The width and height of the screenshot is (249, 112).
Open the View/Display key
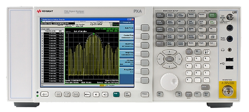tap(170, 23)
